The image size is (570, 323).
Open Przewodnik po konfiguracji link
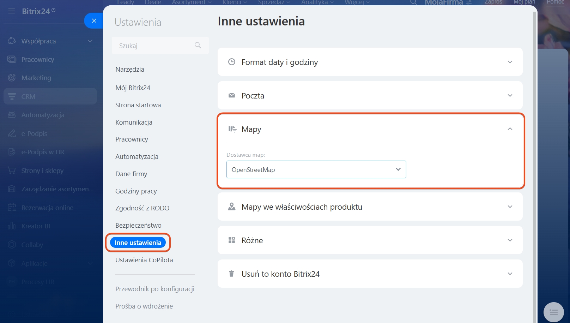[155, 289]
